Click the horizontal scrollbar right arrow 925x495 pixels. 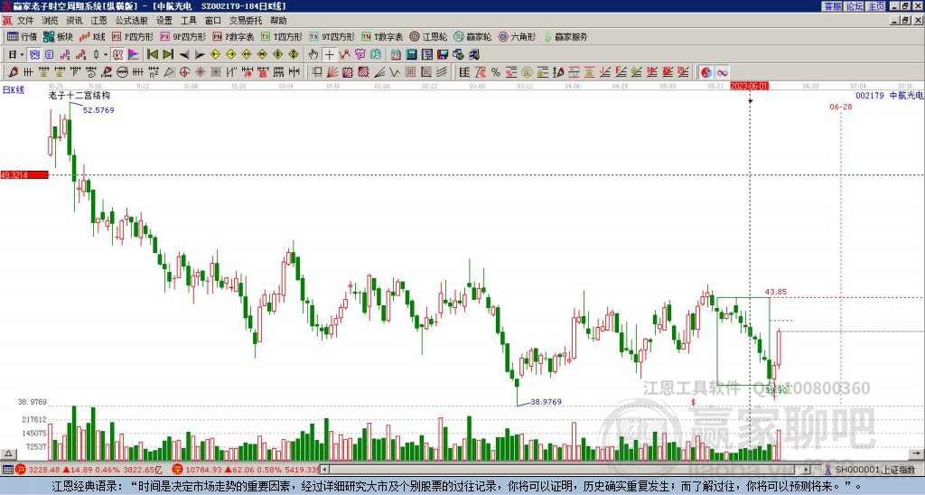[807, 470]
